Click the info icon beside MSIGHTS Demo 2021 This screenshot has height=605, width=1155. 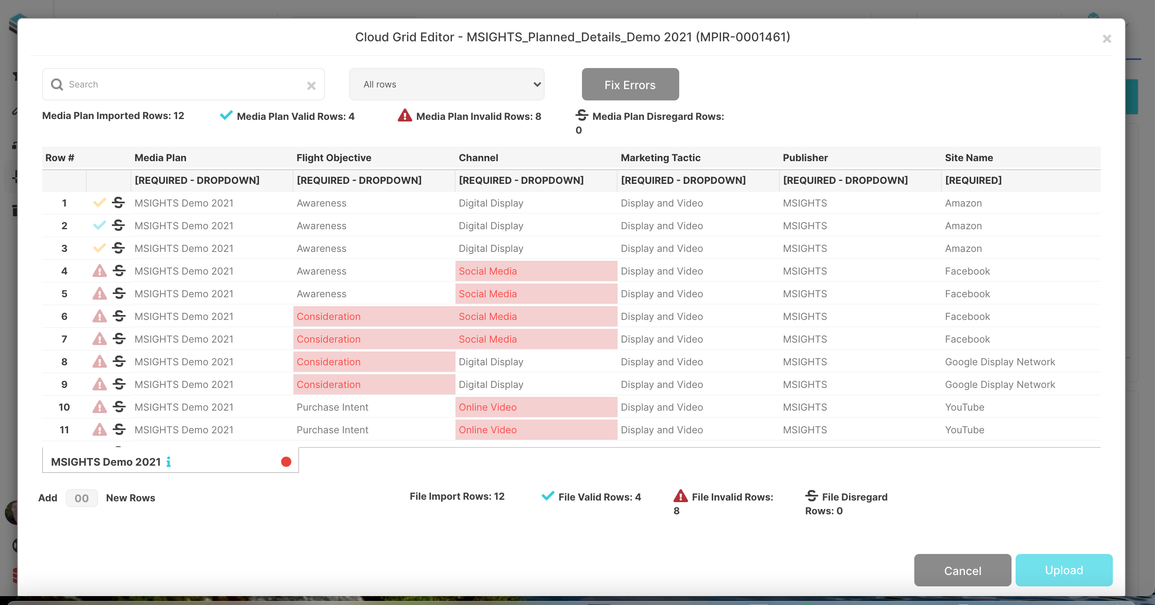point(169,462)
